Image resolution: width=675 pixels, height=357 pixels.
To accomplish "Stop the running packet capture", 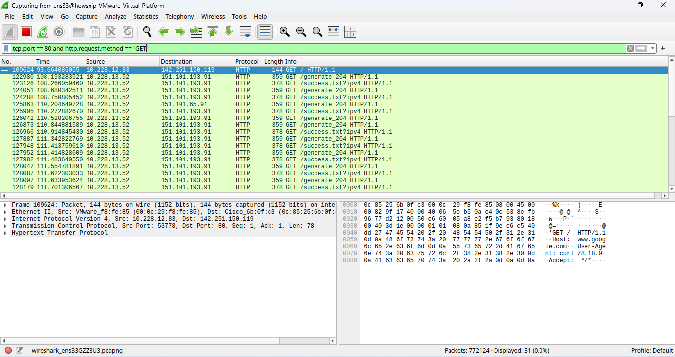I will [26, 32].
